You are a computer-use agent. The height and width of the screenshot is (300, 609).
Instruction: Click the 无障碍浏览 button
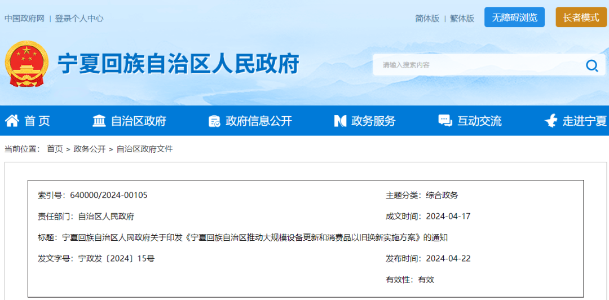514,17
